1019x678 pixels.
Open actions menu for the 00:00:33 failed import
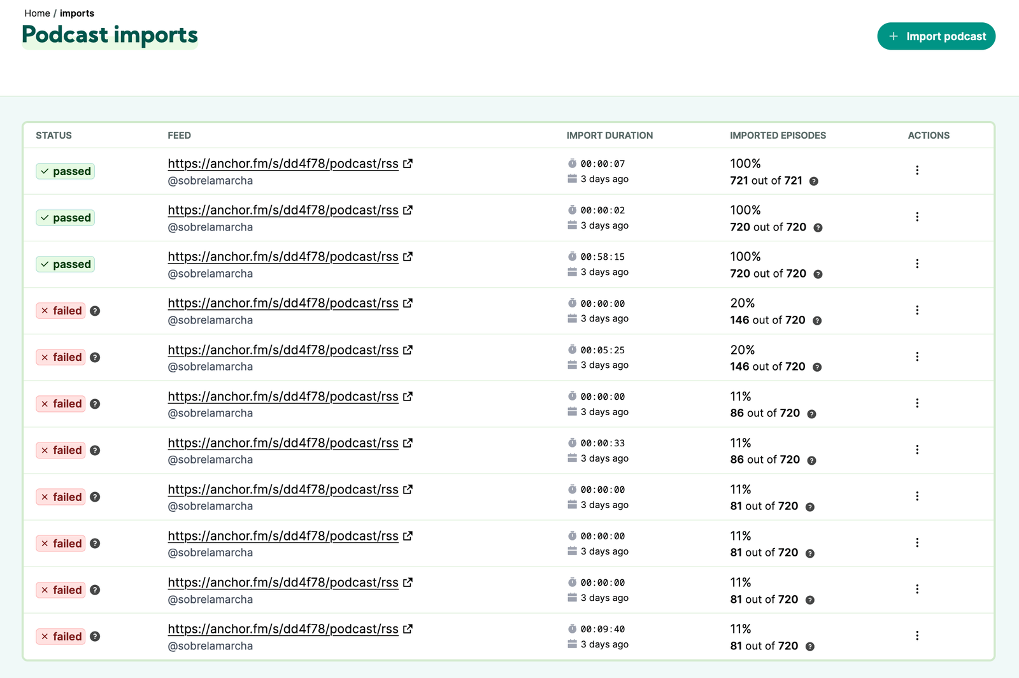(917, 449)
